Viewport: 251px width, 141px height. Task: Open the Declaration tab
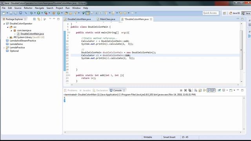pos(100,90)
